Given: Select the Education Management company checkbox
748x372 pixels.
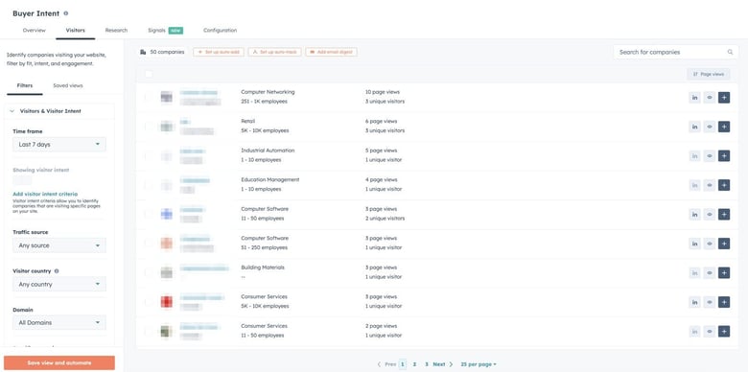Looking at the screenshot, I should [x=149, y=185].
